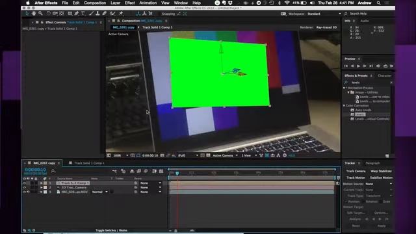Select the Eraser tool
This screenshot has width=416, height=234.
tap(105, 13)
